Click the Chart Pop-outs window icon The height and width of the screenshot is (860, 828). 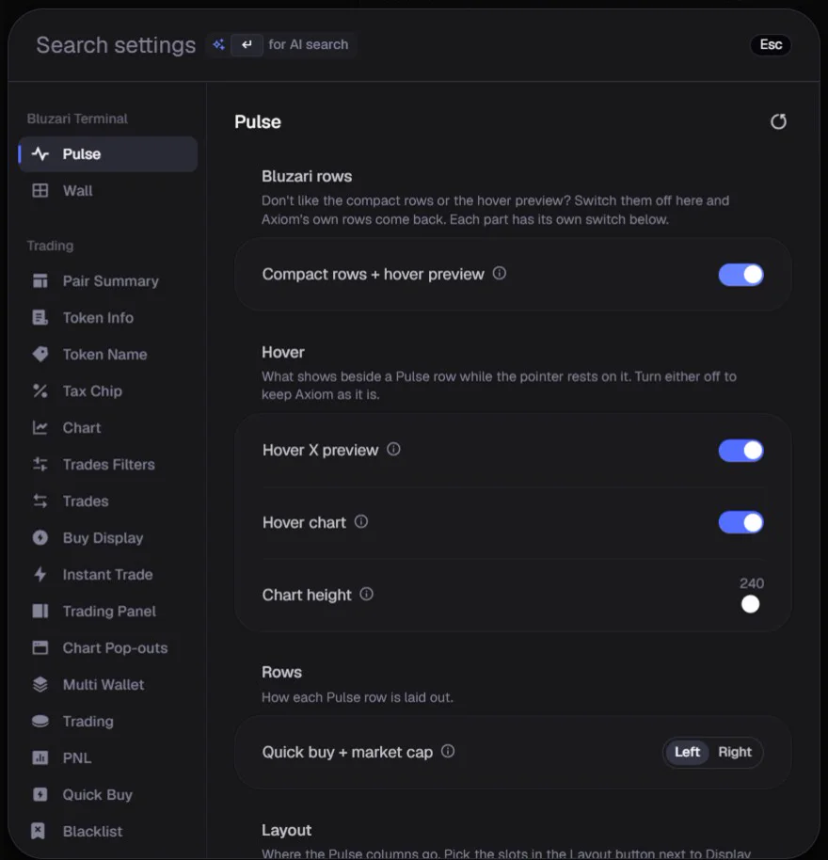[x=40, y=647]
